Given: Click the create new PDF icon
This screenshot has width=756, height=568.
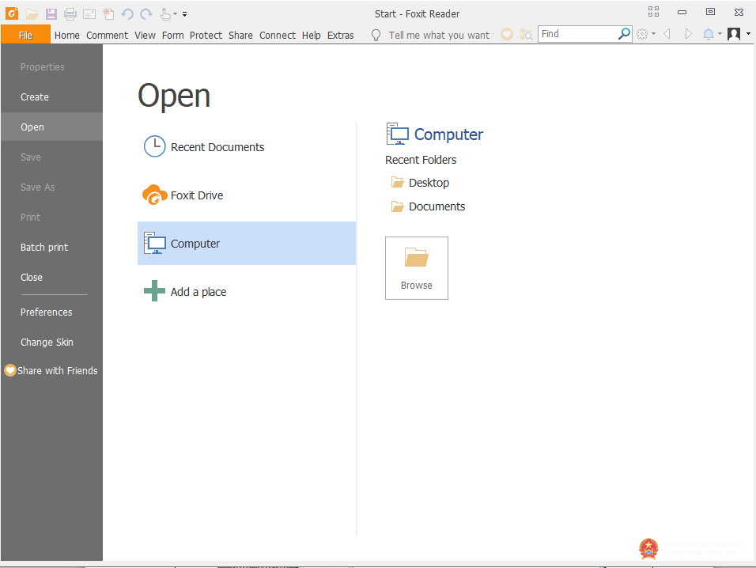Looking at the screenshot, I should point(108,14).
